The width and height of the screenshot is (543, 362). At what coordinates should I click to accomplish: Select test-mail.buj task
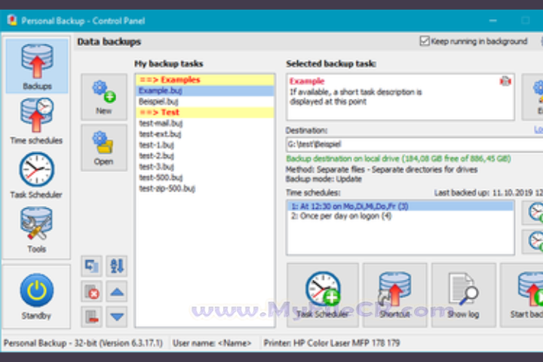[205, 124]
